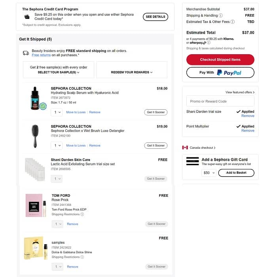Screen dimensions: 277x277
Task: Expand Redeem Your Rewards section
Action: [x=131, y=72]
